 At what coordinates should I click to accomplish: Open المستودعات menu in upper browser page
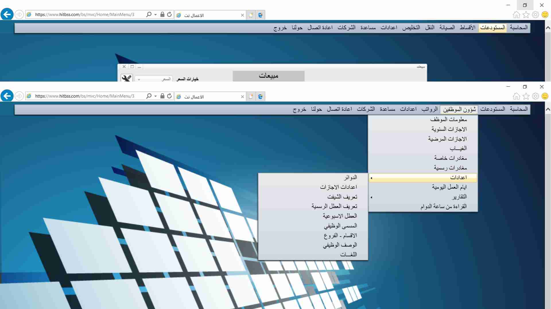point(493,27)
